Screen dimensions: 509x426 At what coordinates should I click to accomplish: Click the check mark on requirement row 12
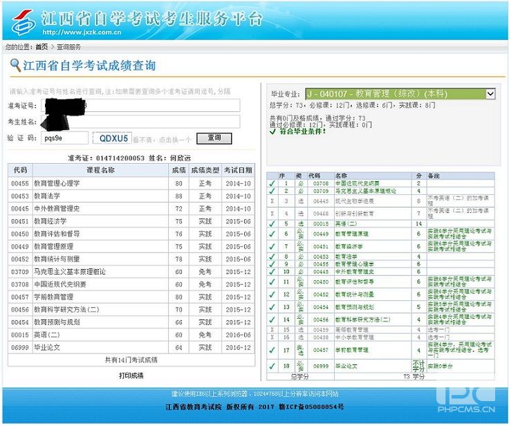(272, 294)
